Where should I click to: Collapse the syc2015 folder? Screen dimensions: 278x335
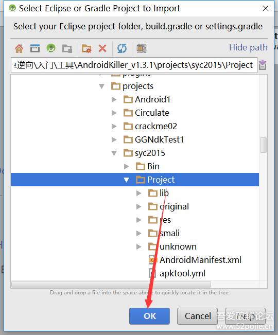[x=114, y=153]
